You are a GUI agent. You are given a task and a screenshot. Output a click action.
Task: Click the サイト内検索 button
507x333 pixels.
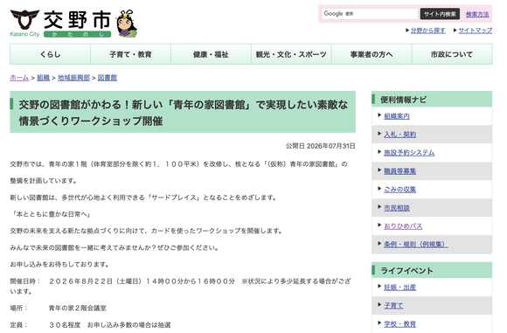440,14
